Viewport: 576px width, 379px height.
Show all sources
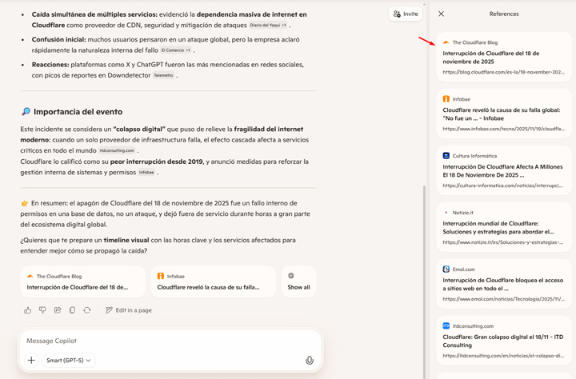pos(298,281)
